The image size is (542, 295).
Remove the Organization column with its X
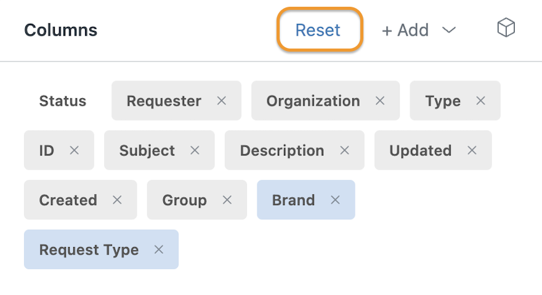coord(380,101)
